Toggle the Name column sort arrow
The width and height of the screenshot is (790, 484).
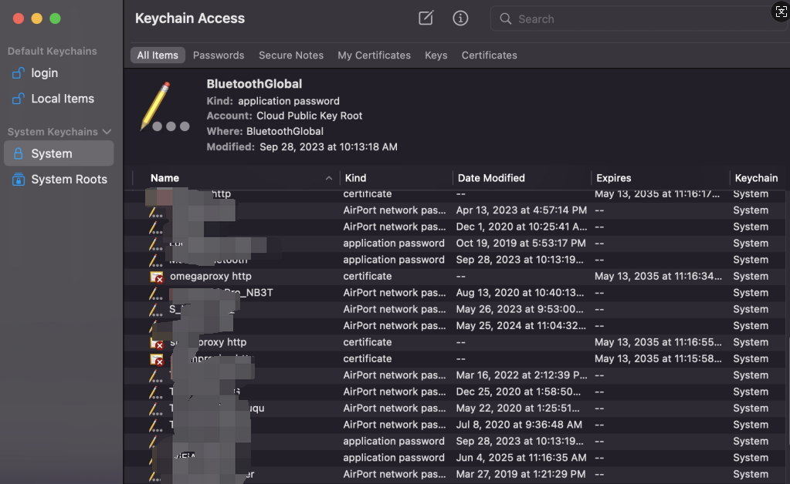click(328, 178)
